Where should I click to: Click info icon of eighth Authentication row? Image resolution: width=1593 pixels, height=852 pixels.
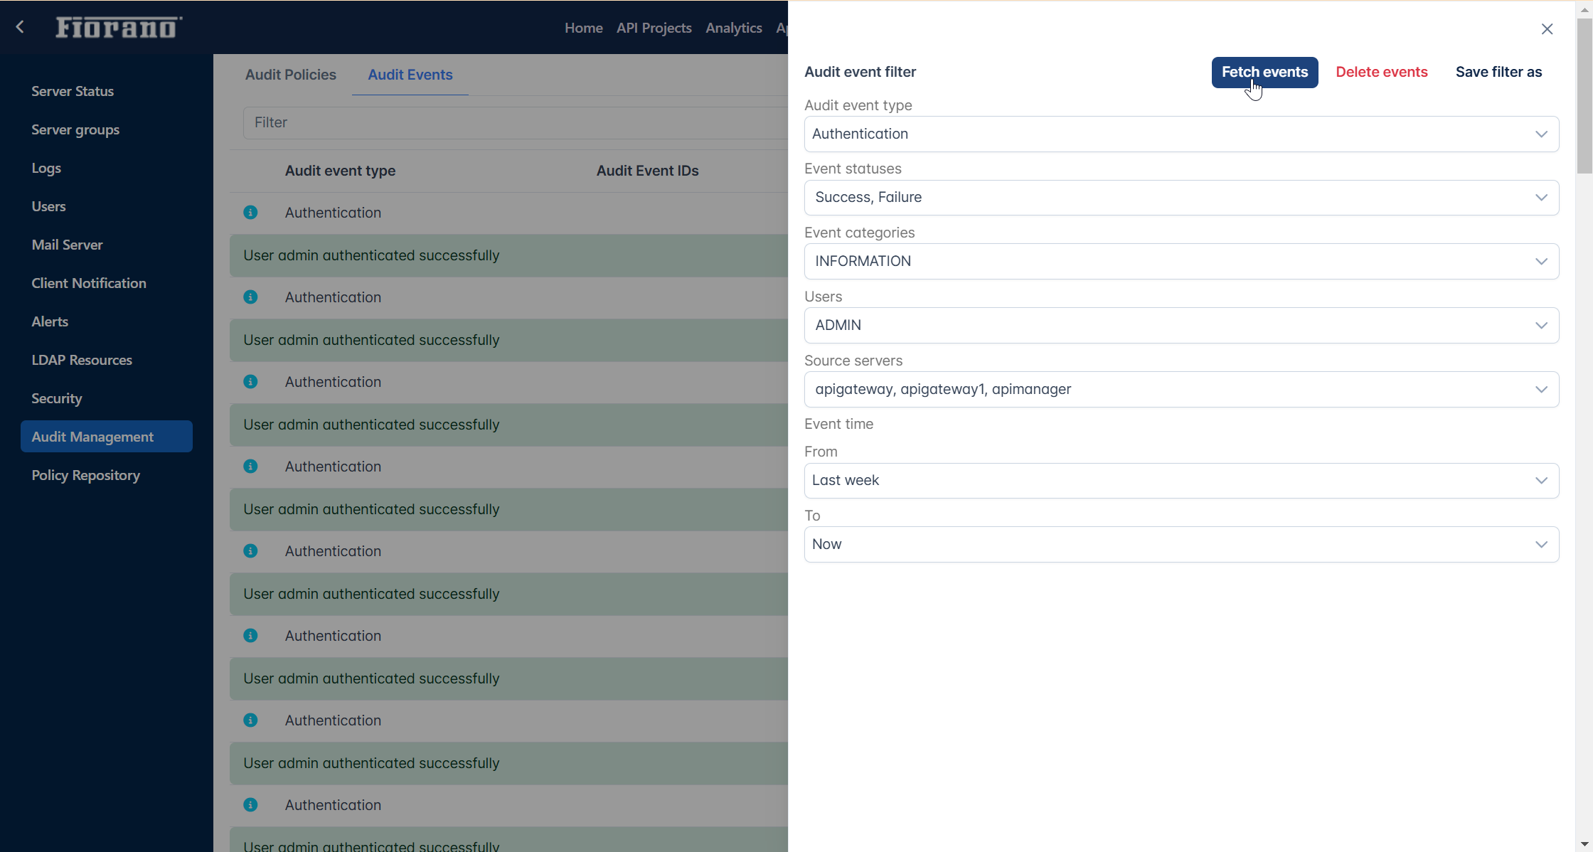point(250,804)
